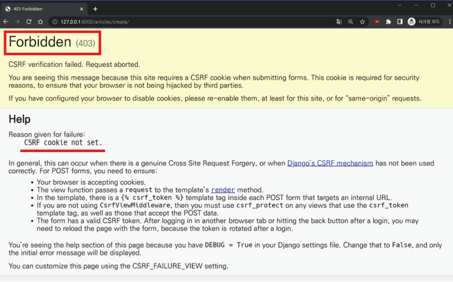Open the extensions puzzle icon
This screenshot has height=282, width=453.
[x=388, y=22]
